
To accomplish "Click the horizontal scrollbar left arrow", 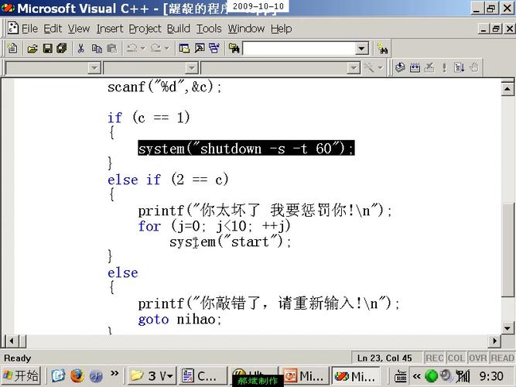I will (x=12, y=341).
